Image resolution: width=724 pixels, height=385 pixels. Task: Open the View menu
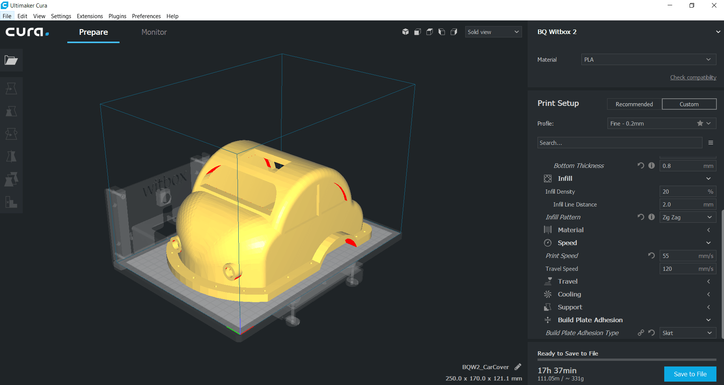click(39, 16)
